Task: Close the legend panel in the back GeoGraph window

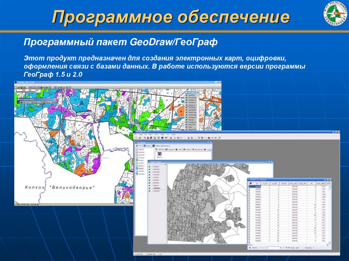Action: (197, 92)
